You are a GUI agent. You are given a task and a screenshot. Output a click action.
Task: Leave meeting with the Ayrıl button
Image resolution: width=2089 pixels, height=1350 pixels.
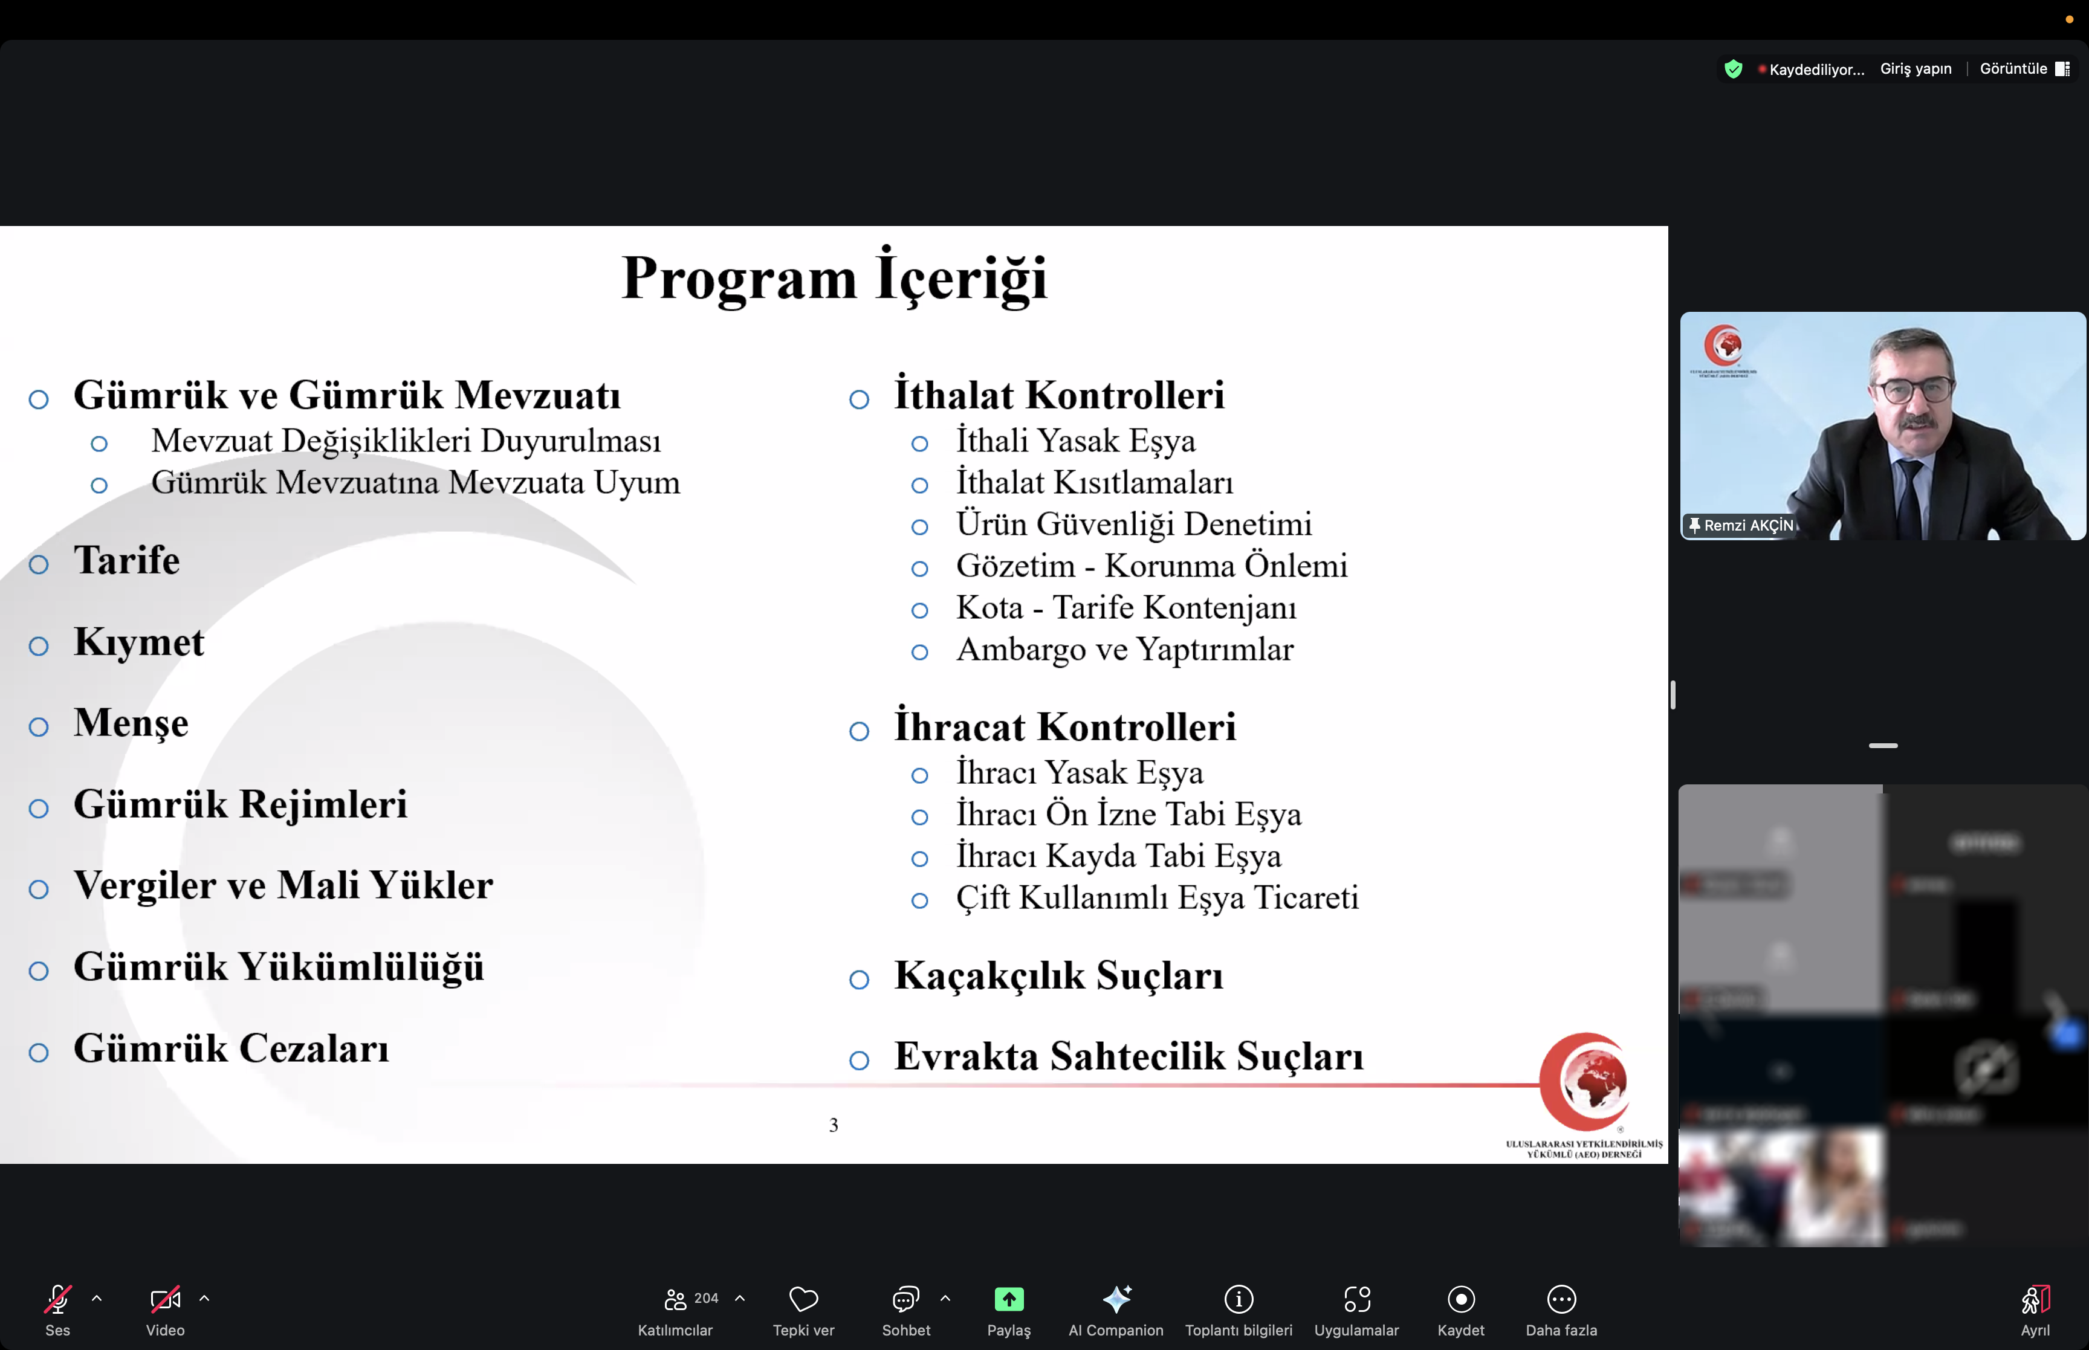click(x=2036, y=1301)
